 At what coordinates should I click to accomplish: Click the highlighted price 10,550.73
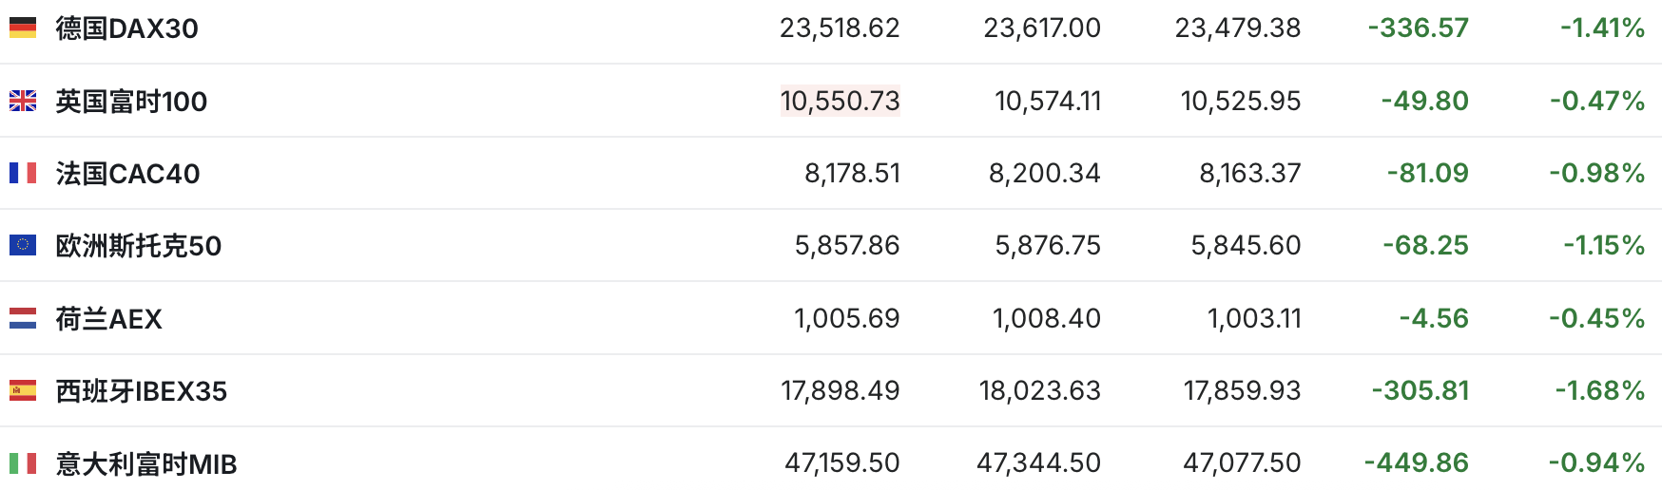coord(840,101)
